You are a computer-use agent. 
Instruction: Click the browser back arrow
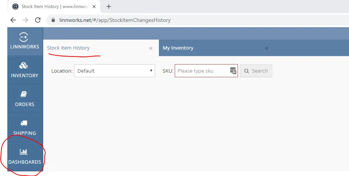(x=13, y=20)
